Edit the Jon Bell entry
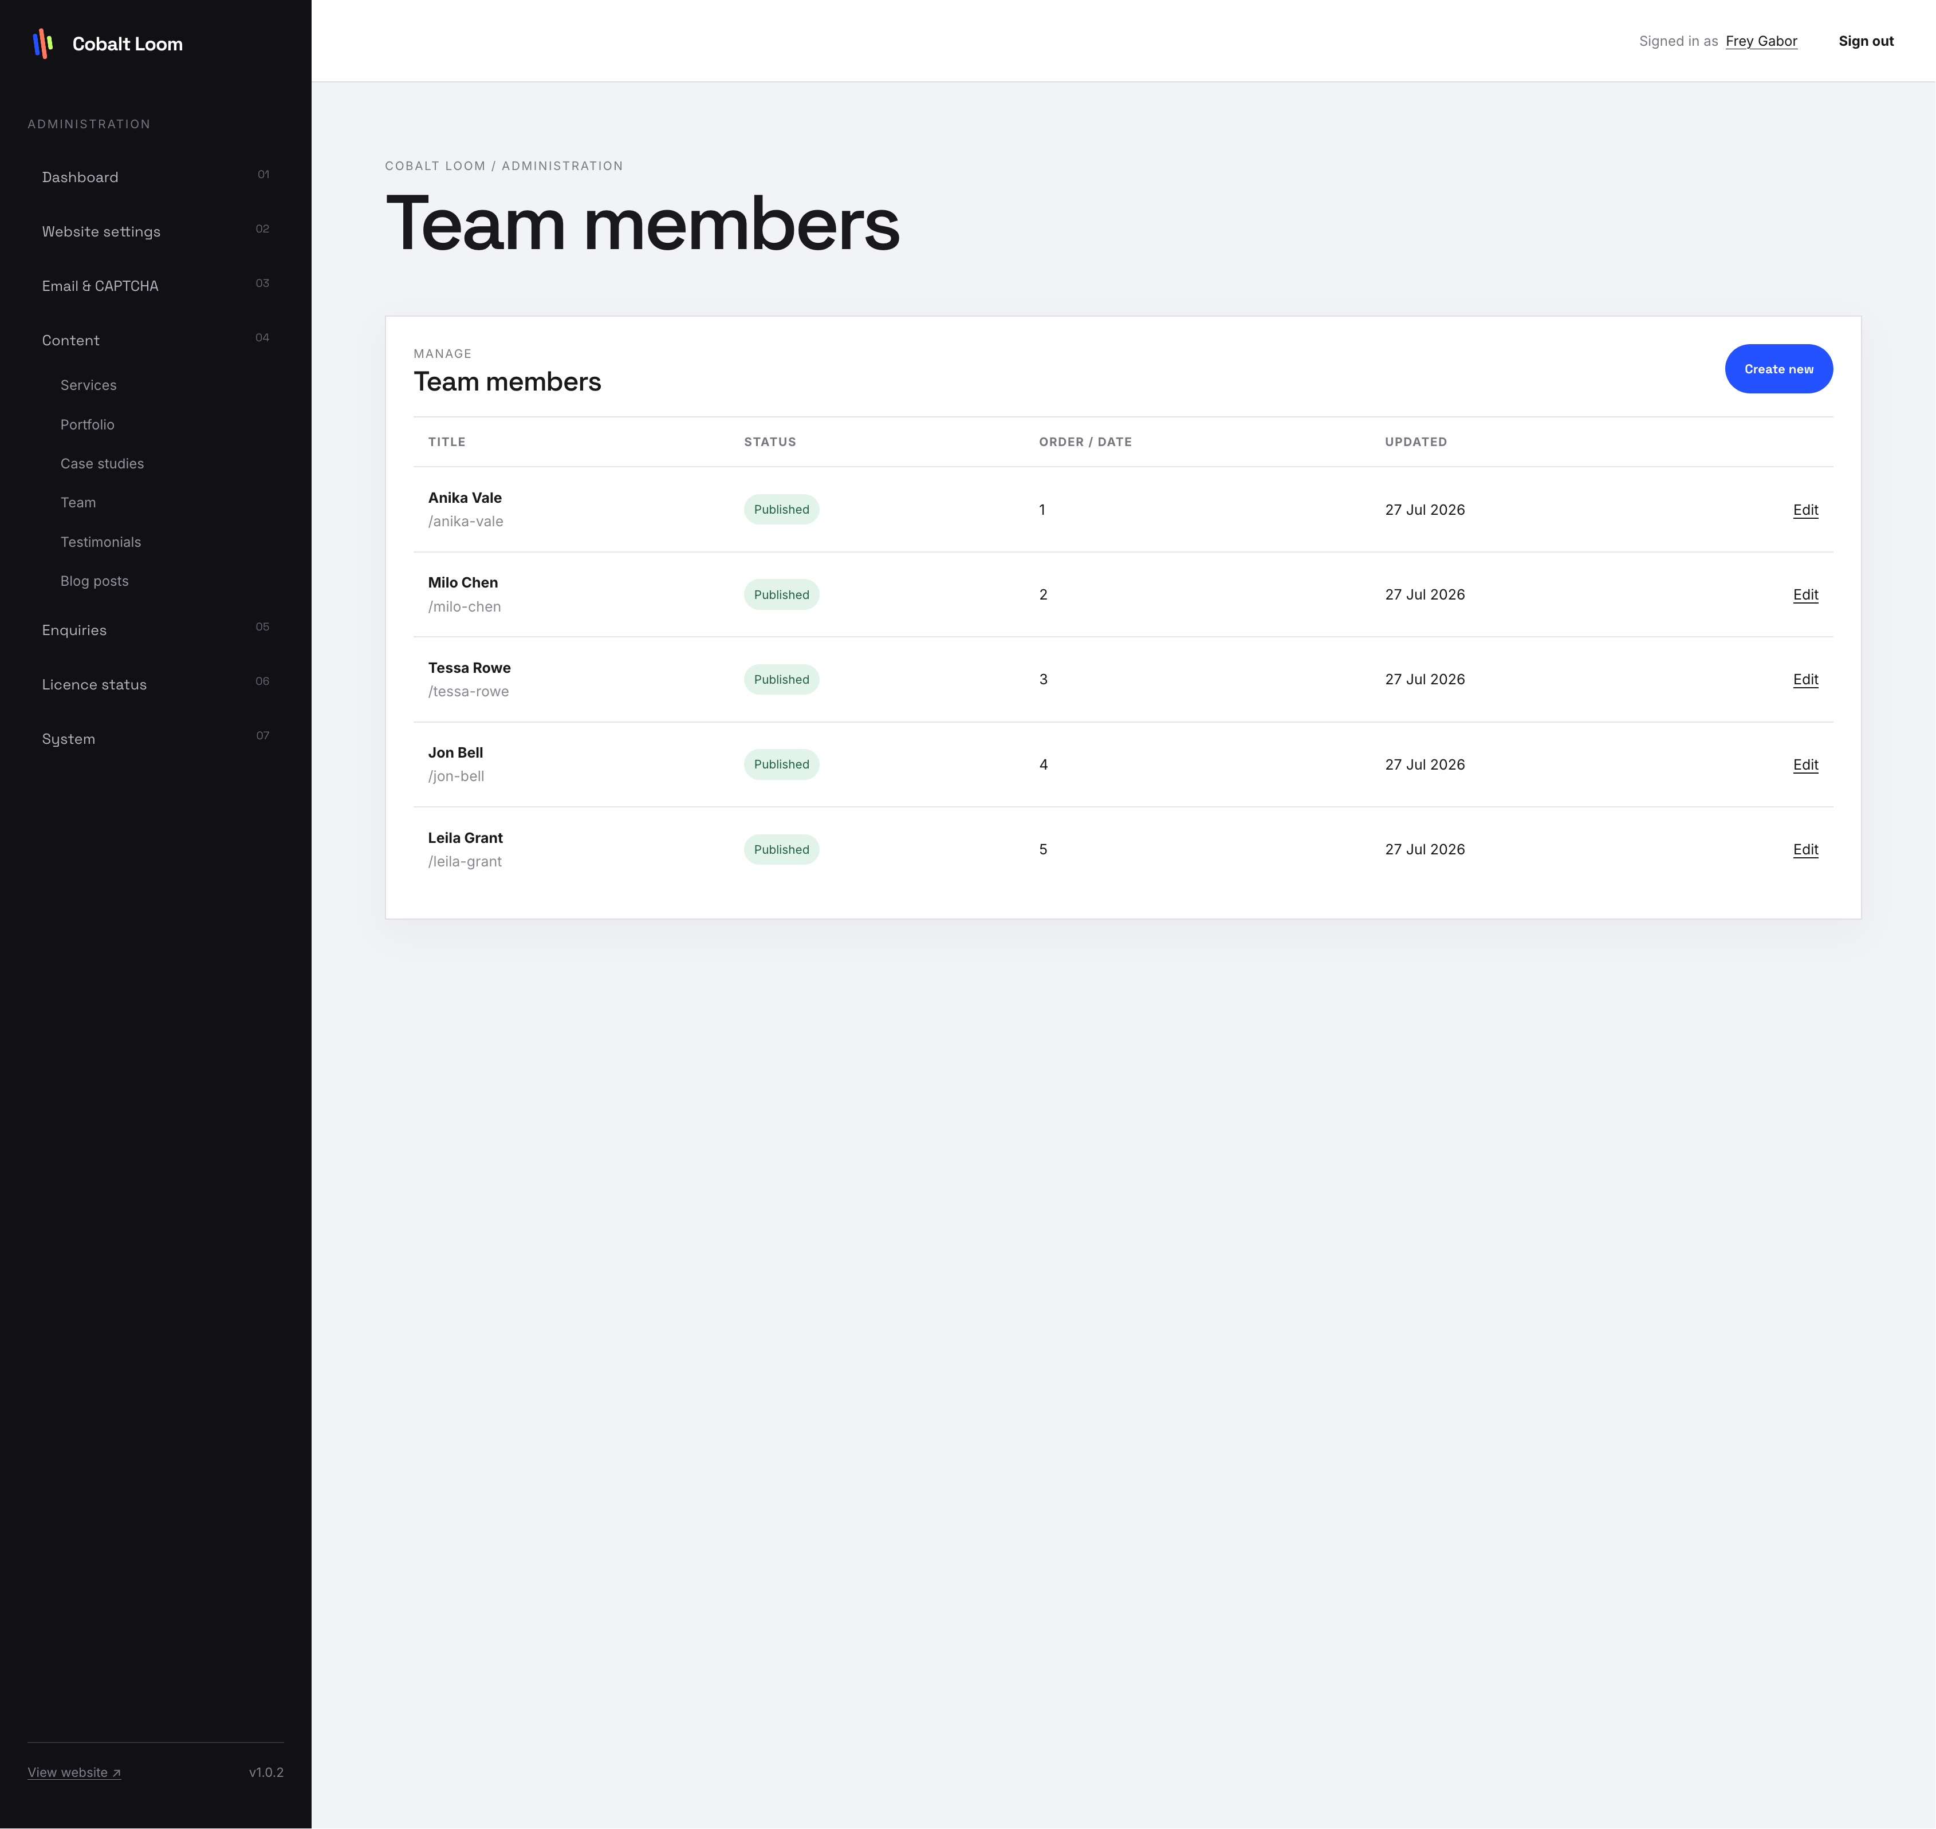This screenshot has width=1936, height=1829. click(1805, 764)
